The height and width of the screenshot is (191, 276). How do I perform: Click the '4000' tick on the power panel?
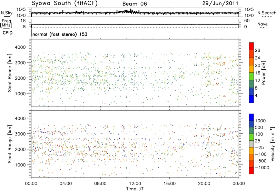click(x=20, y=47)
